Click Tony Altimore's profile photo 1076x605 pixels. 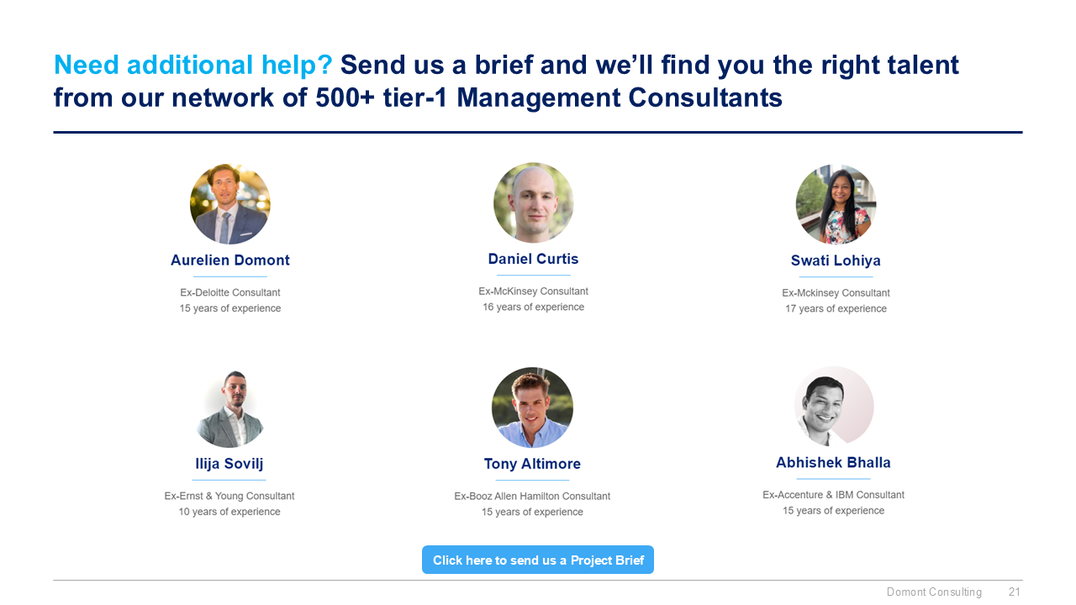click(x=532, y=408)
